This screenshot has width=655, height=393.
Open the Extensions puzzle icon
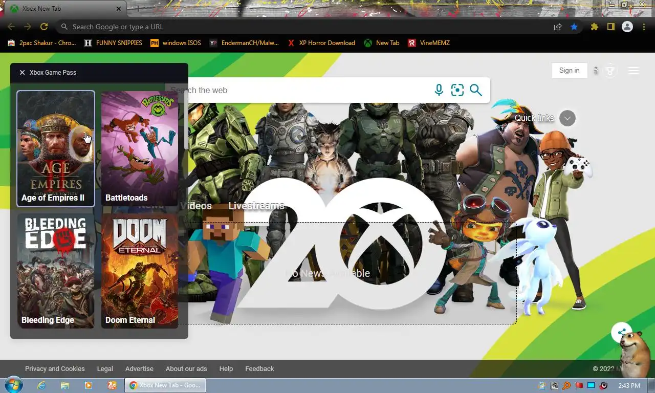594,27
